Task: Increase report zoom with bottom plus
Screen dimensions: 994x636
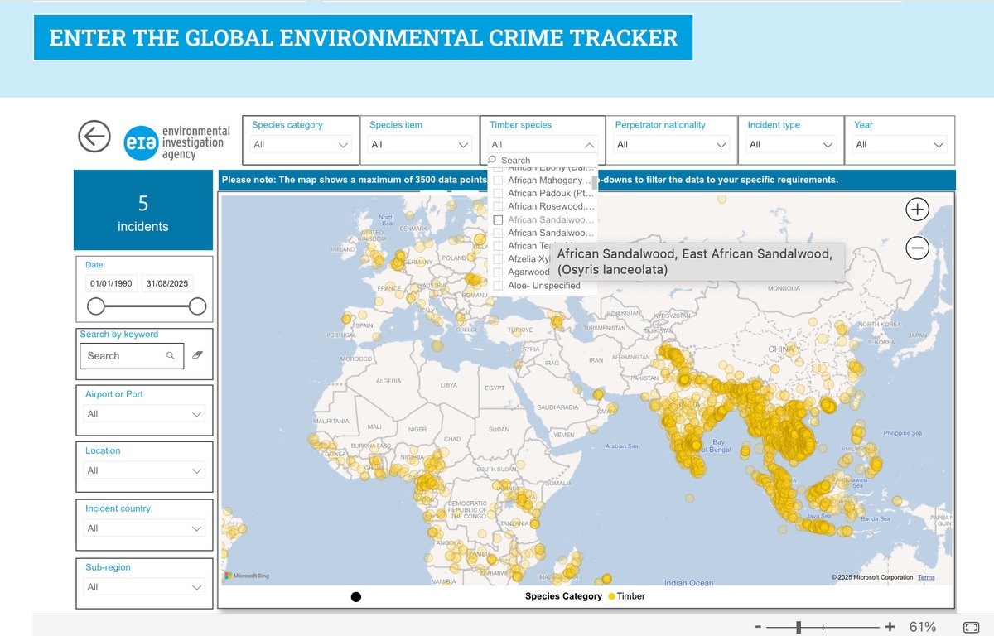Action: pos(890,627)
